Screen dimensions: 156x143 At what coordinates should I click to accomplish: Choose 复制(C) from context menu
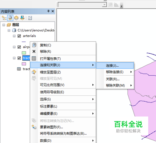tap(63, 45)
